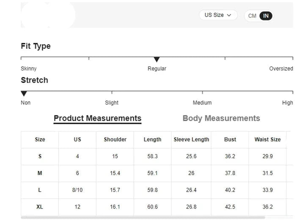The image size is (306, 220).
Task: Click the Fit Type triangle marker
Action: [x=157, y=60]
